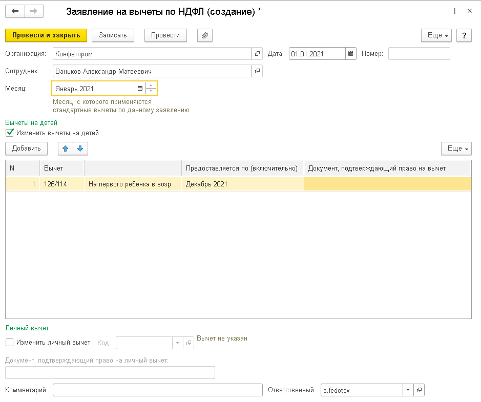Screen dimensions: 481x402
Task: Move the deduction row up
Action: click(x=66, y=149)
